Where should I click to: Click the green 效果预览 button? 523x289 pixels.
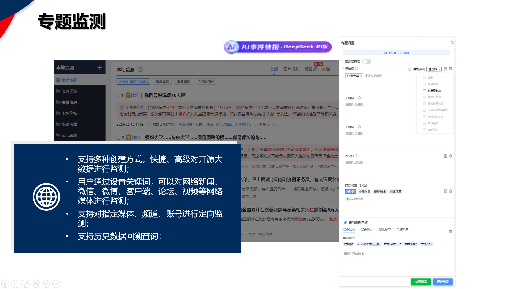pyautogui.click(x=421, y=282)
